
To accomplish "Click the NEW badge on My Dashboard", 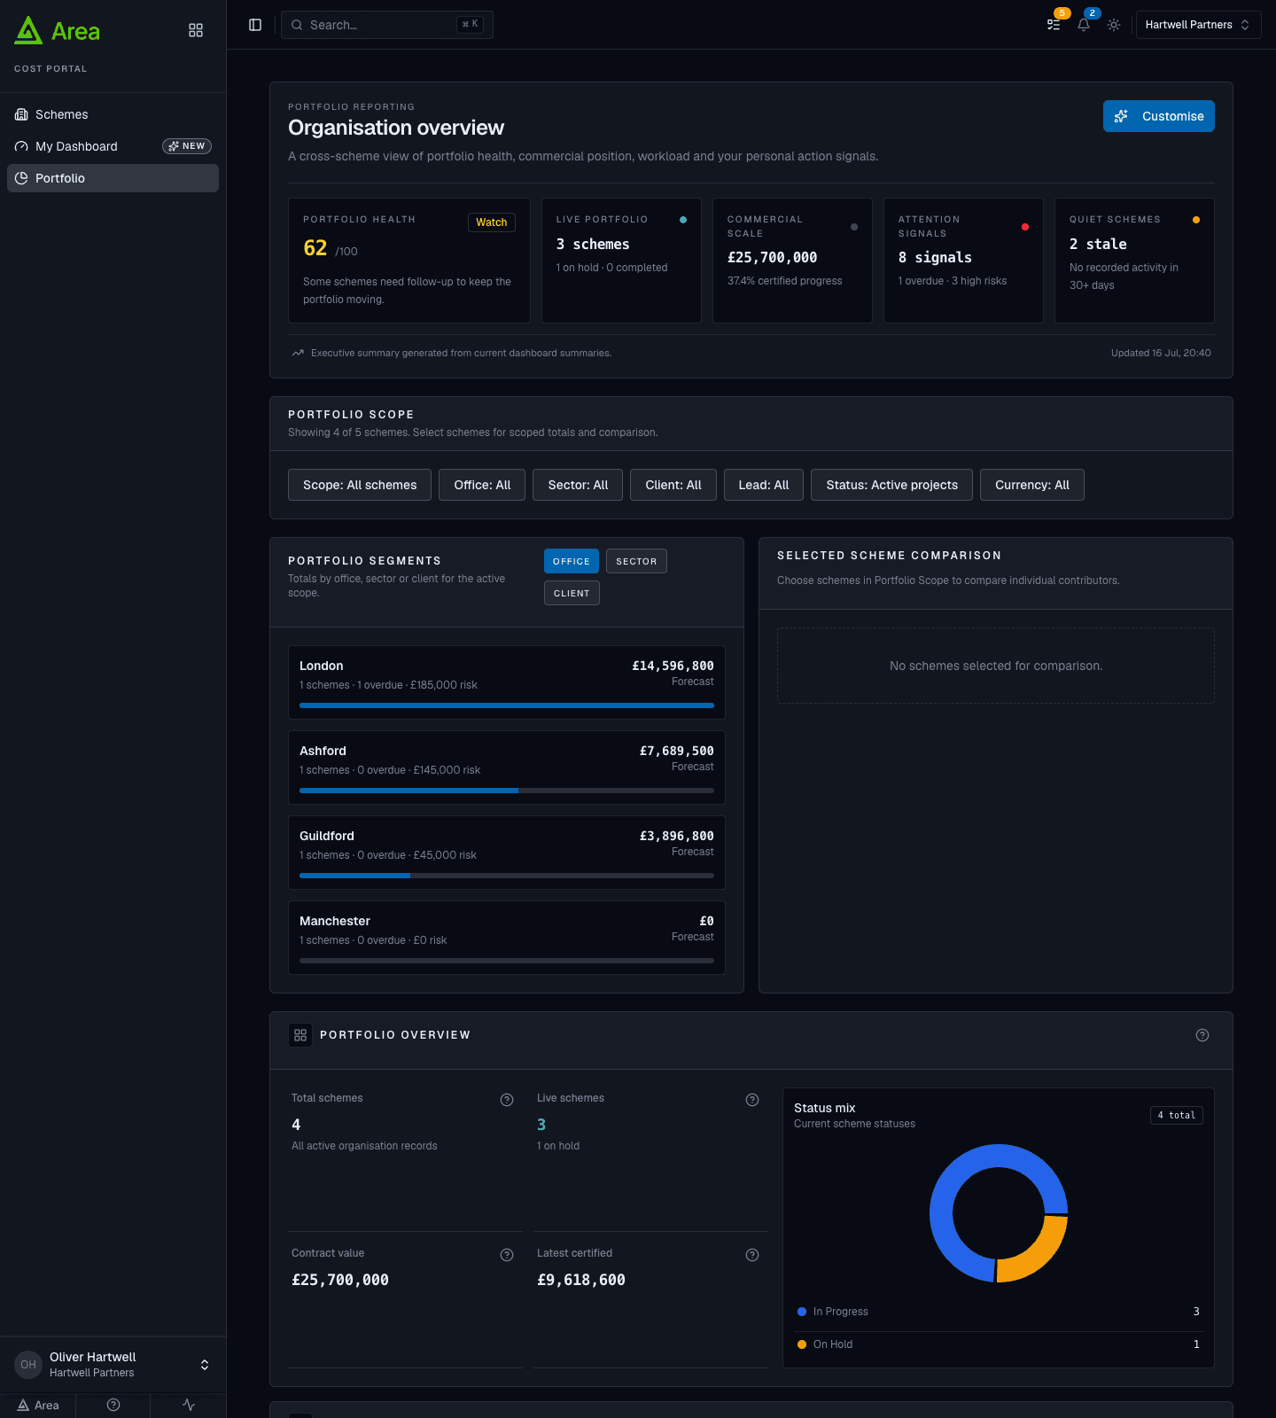I will click(x=187, y=146).
